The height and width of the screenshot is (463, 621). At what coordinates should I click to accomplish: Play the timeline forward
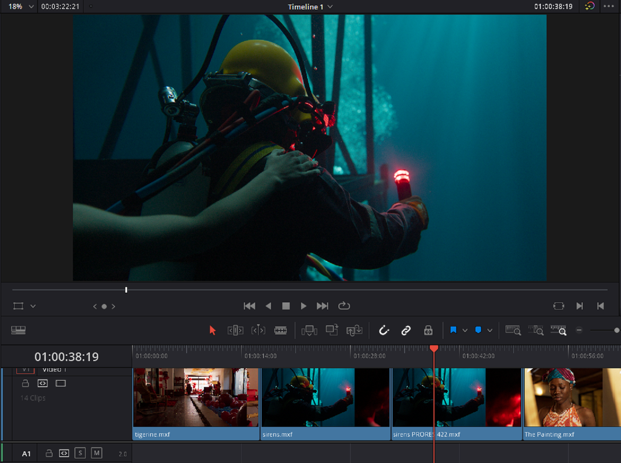click(x=304, y=306)
